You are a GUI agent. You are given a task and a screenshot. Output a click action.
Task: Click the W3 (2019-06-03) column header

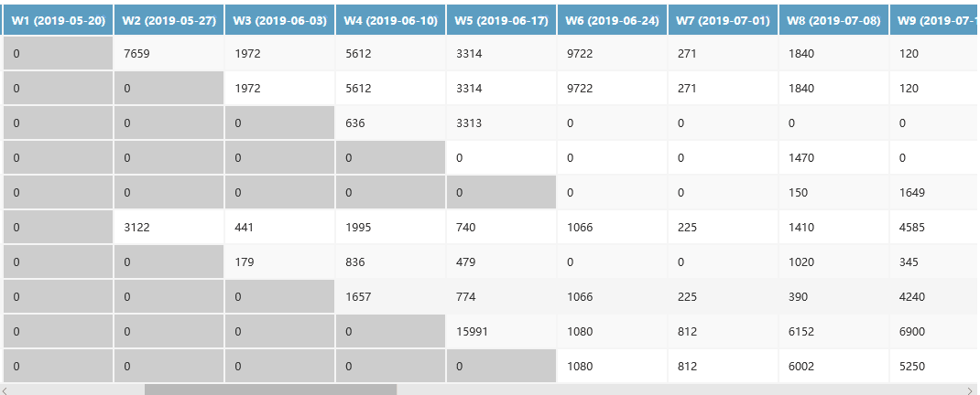279,20
